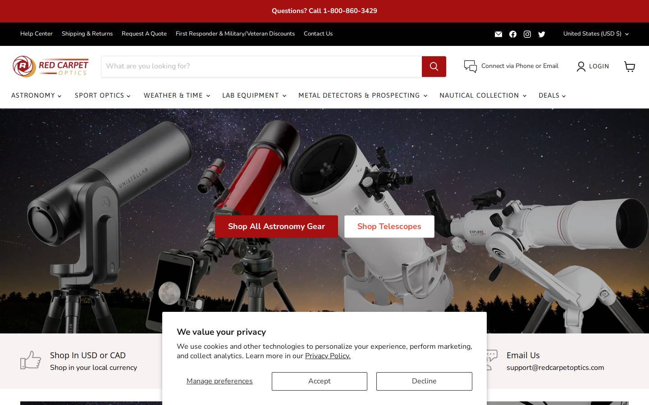Open the shopping cart icon
Image resolution: width=649 pixels, height=405 pixels.
point(630,67)
